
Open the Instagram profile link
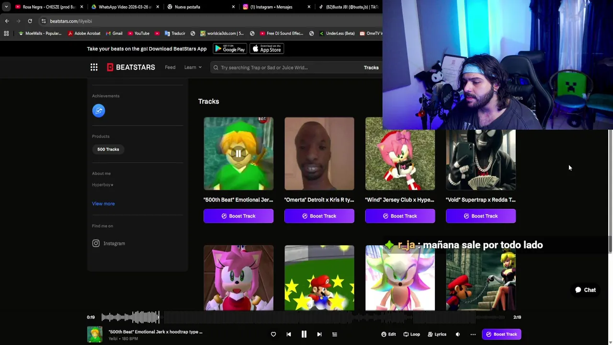[x=114, y=243]
